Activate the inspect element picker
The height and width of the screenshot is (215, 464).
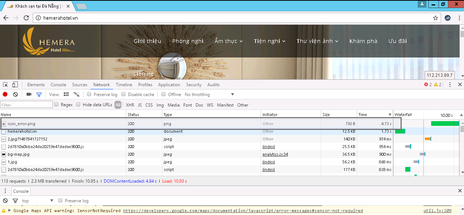click(x=5, y=85)
